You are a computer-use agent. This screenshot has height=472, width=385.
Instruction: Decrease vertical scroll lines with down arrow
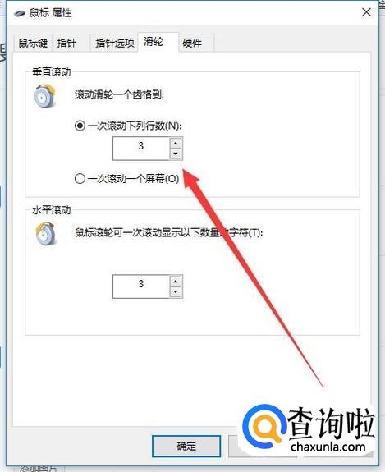(176, 154)
